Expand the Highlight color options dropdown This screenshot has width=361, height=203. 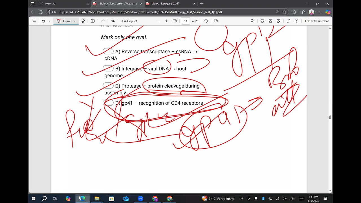click(x=49, y=21)
